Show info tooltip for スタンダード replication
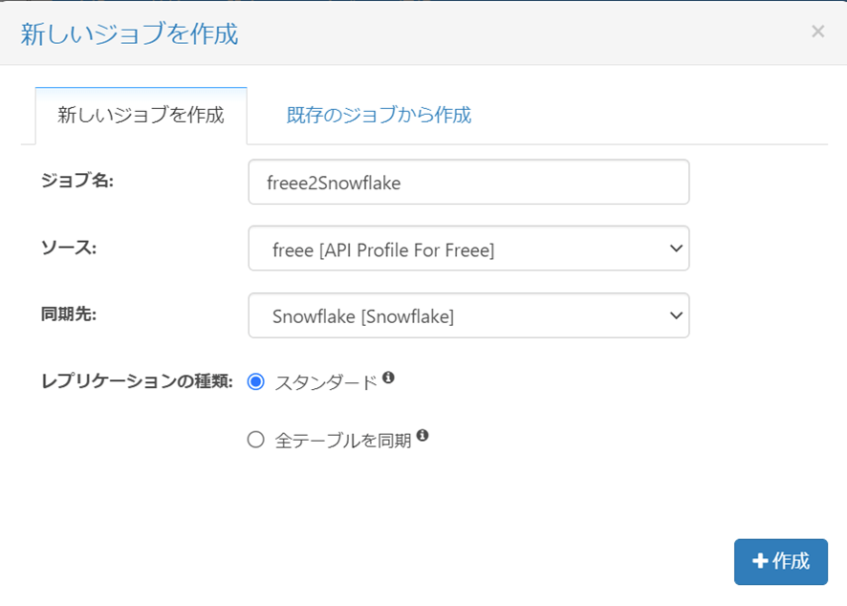The width and height of the screenshot is (847, 606). coord(389,378)
